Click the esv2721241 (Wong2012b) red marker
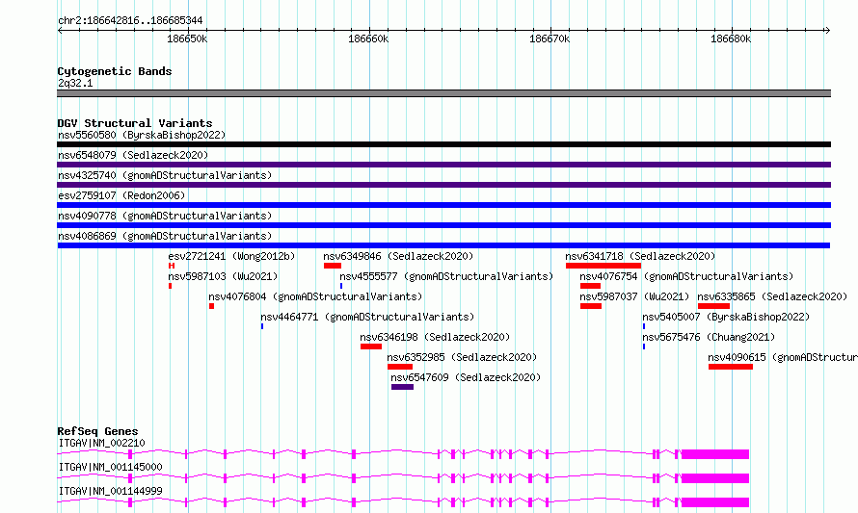Screen dimensions: 858x513 click(x=172, y=266)
